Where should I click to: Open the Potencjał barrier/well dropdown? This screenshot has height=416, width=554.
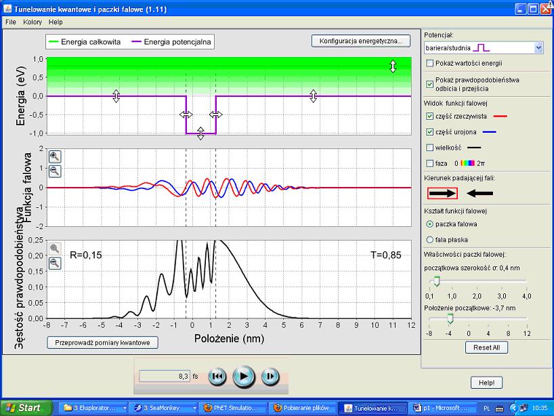click(x=484, y=47)
